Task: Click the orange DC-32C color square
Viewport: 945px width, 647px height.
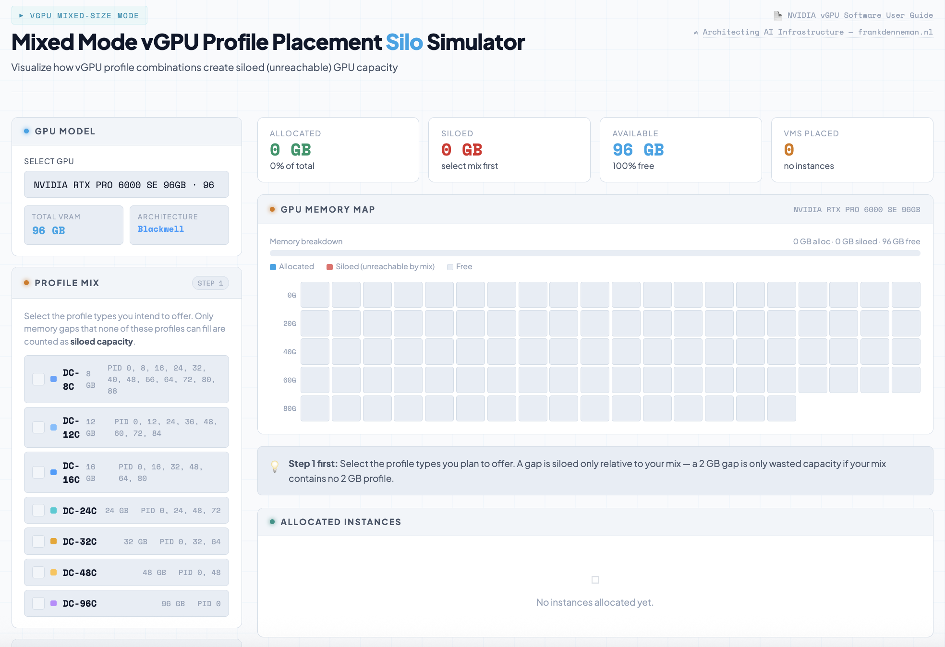Action: click(x=54, y=541)
